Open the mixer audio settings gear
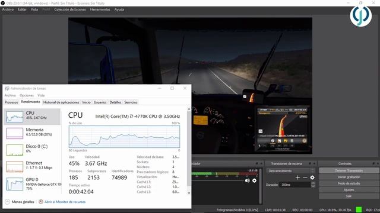380x213 pixels. [254, 180]
